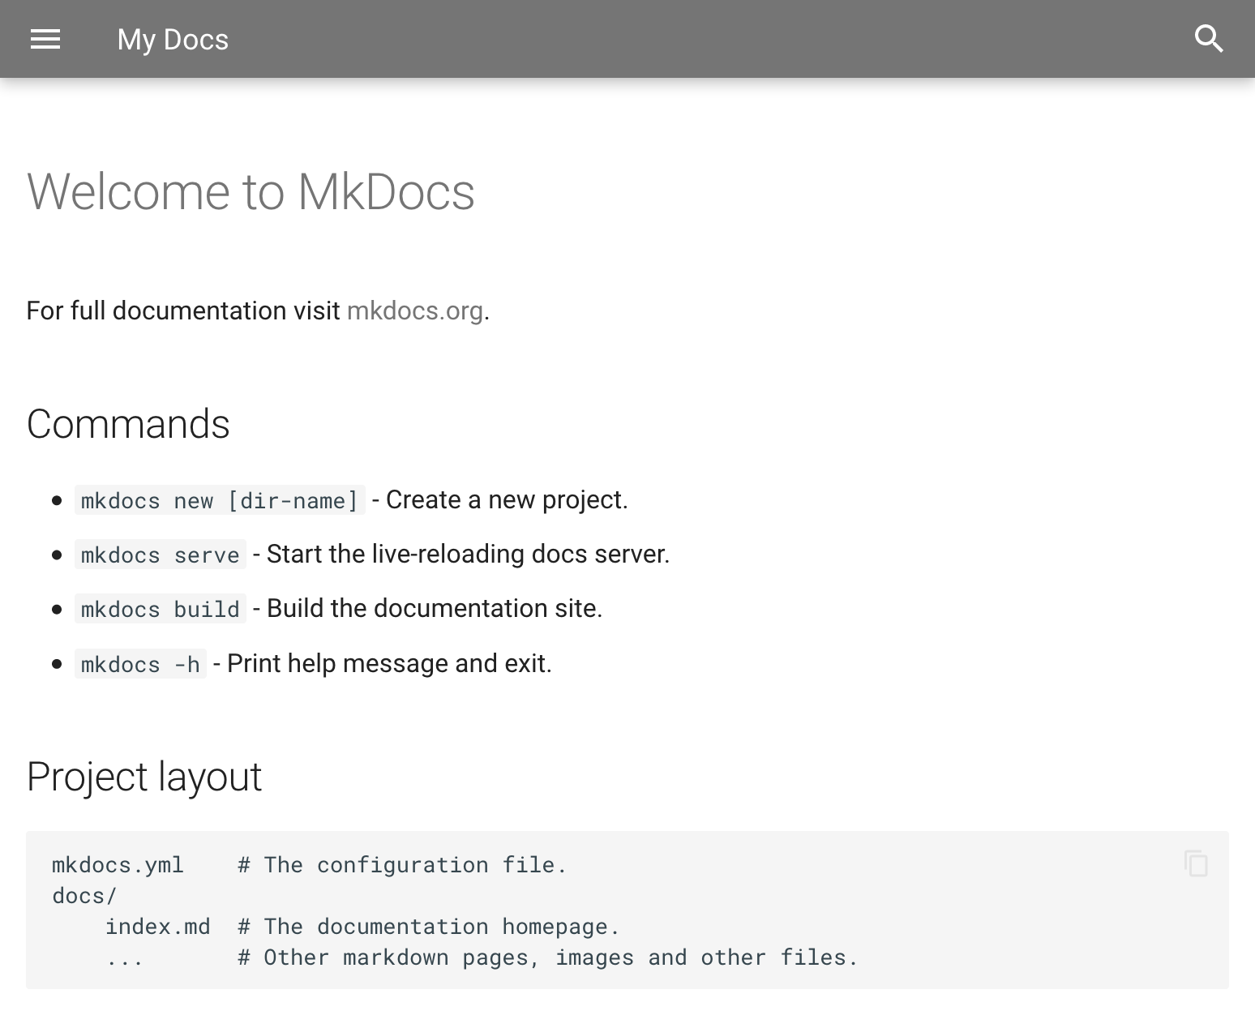
Task: Click 'index.md' in the code block
Action: [x=158, y=927]
